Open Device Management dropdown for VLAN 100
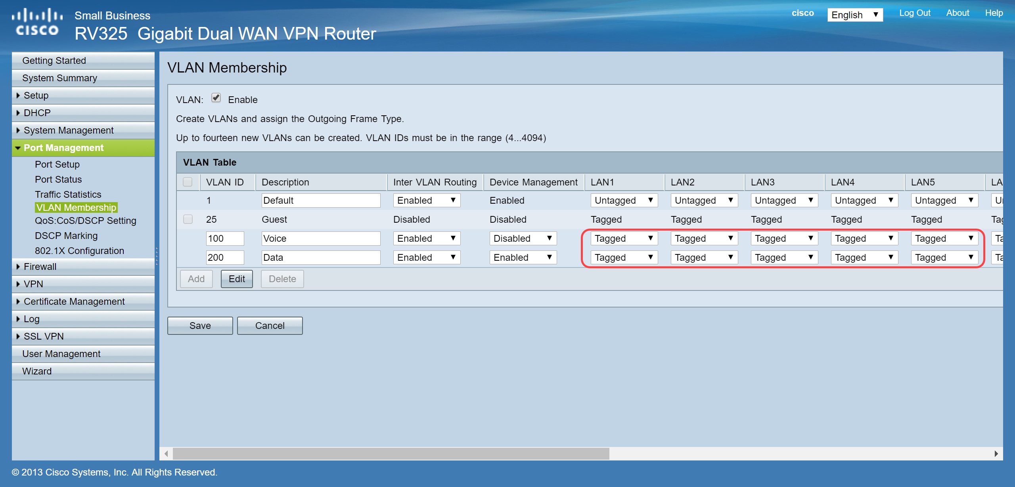The height and width of the screenshot is (487, 1015). [523, 238]
